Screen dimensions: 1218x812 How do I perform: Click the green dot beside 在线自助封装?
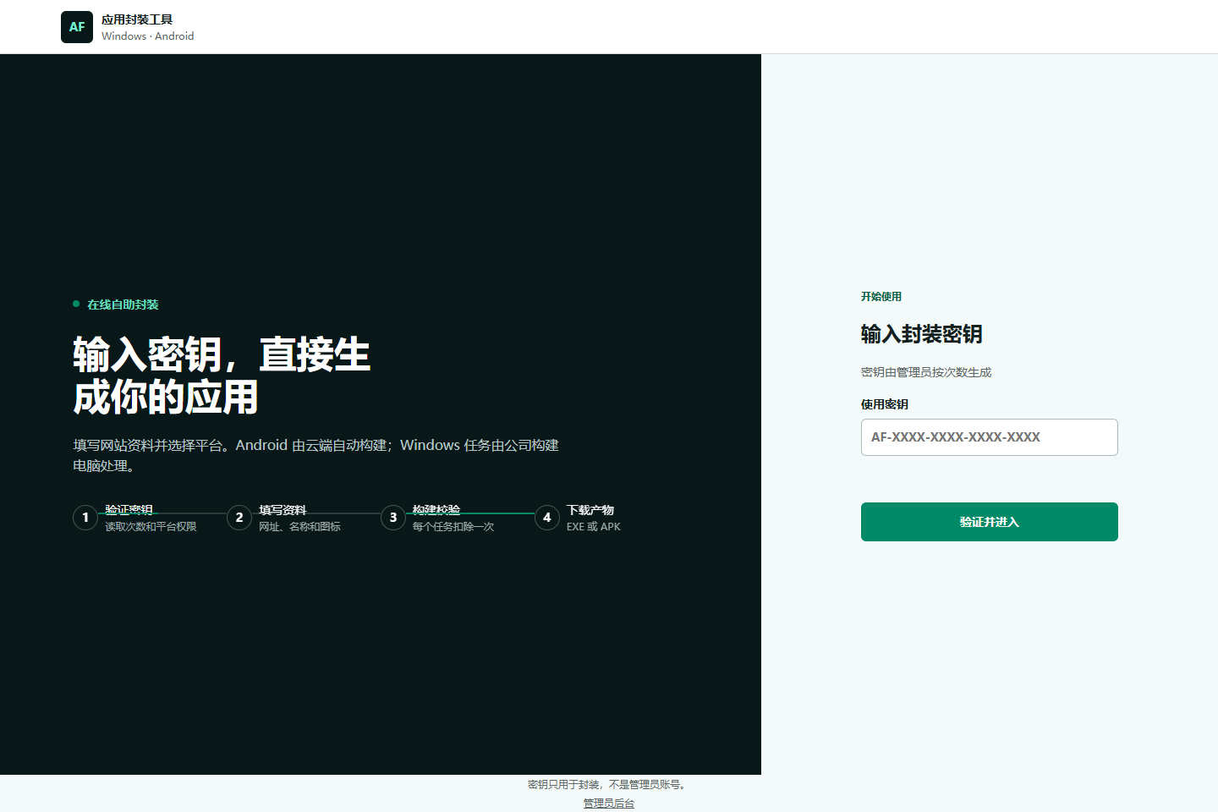pyautogui.click(x=76, y=304)
